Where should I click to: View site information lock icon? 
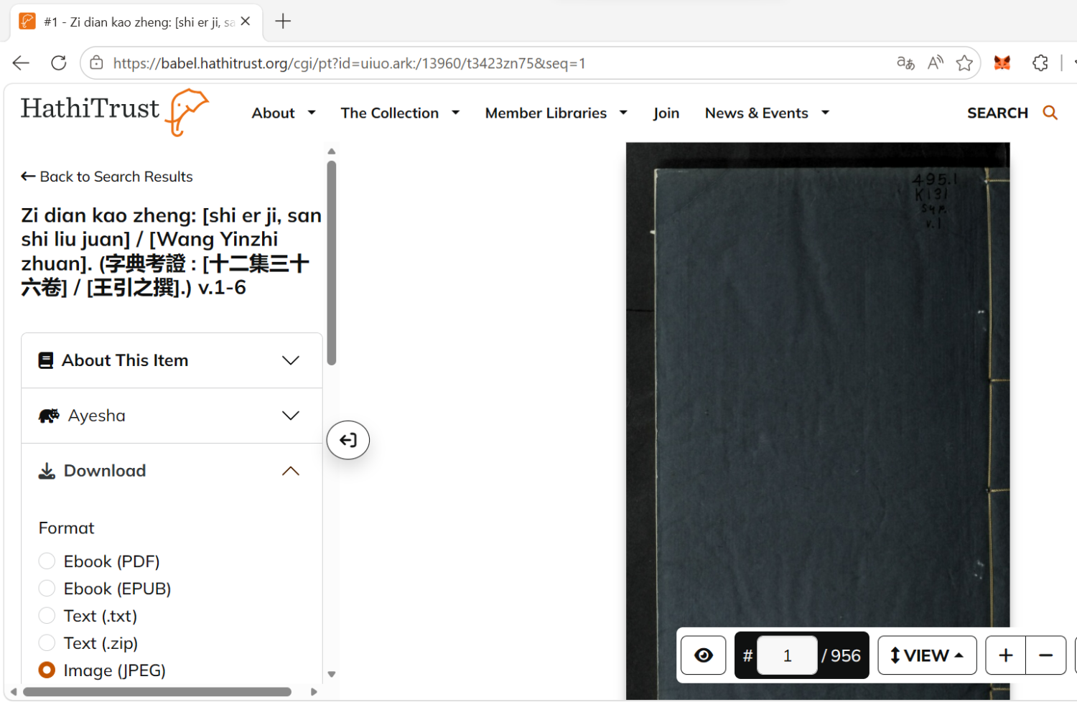tap(96, 63)
